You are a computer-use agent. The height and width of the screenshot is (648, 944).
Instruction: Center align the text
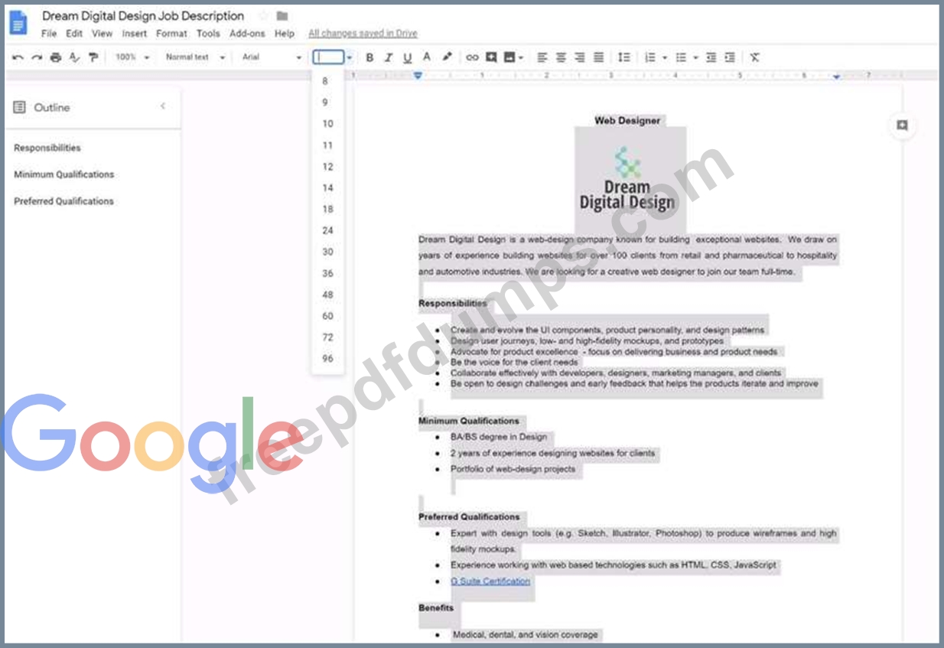561,57
